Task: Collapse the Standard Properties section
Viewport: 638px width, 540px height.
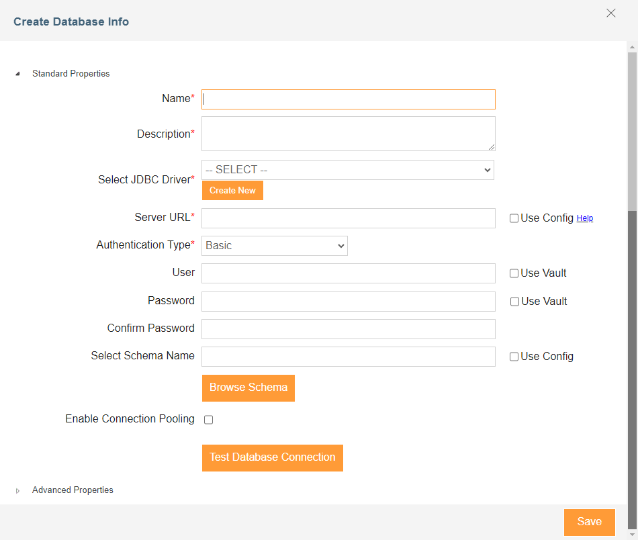Action: (x=18, y=74)
